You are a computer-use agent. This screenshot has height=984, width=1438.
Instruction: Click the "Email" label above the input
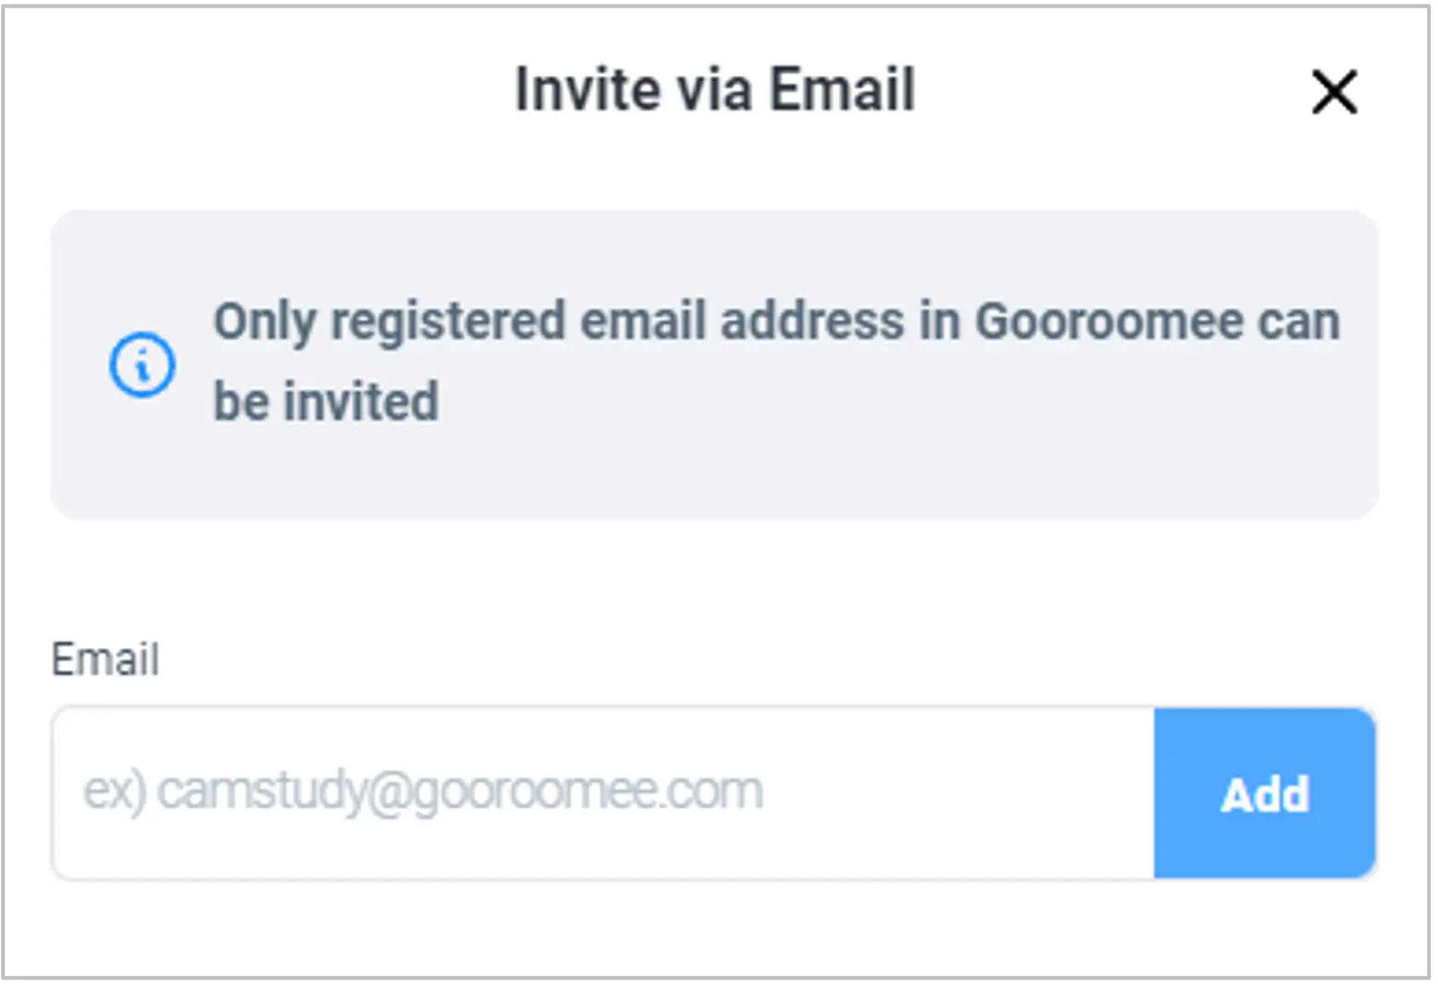pos(105,659)
